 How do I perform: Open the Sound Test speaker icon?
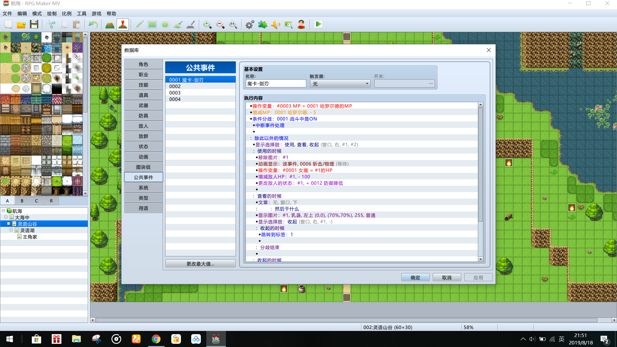tap(276, 24)
